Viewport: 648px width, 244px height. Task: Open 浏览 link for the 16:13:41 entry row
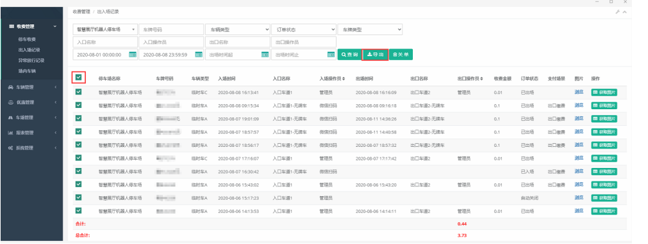[x=579, y=92]
